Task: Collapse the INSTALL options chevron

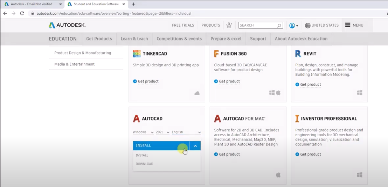Action: pyautogui.click(x=195, y=146)
